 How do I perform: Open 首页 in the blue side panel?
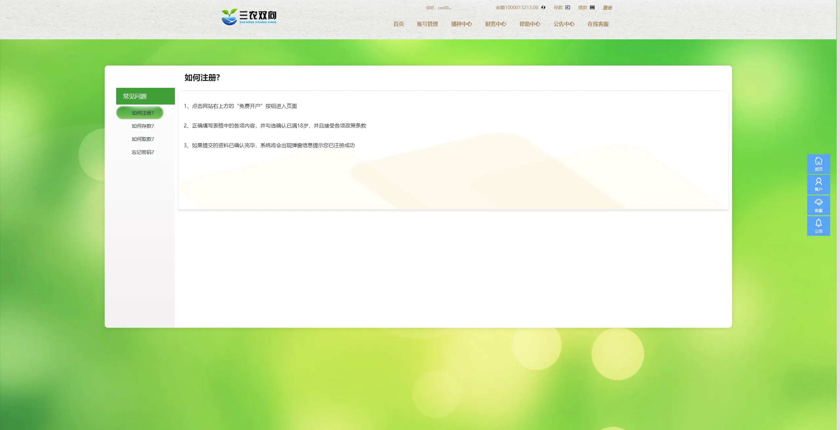point(818,164)
